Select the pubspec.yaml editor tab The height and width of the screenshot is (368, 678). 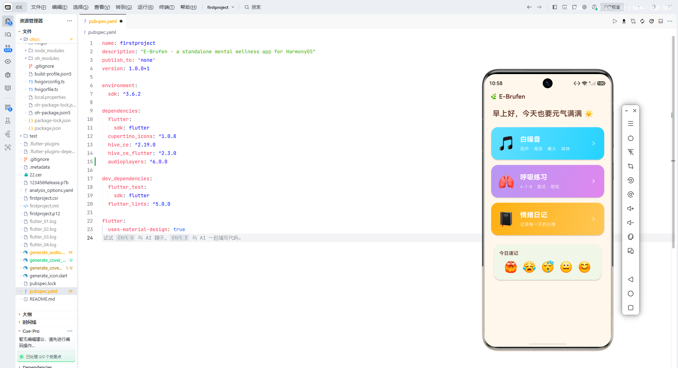(x=103, y=21)
